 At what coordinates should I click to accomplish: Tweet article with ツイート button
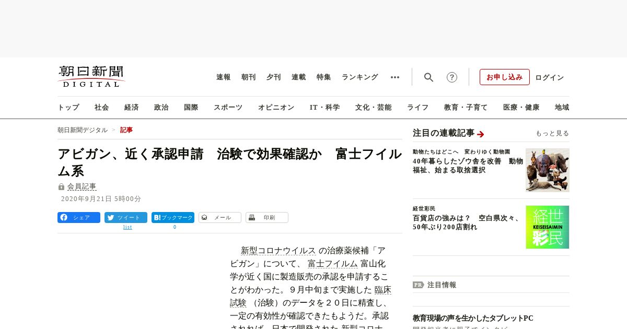coord(126,218)
